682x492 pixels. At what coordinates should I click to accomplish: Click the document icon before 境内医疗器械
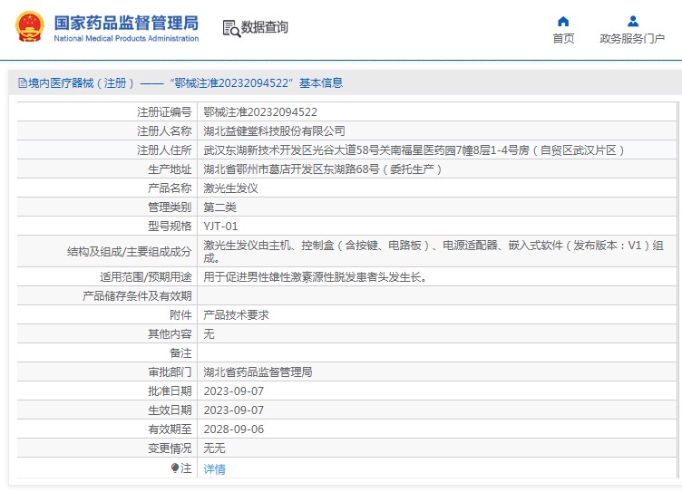22,83
